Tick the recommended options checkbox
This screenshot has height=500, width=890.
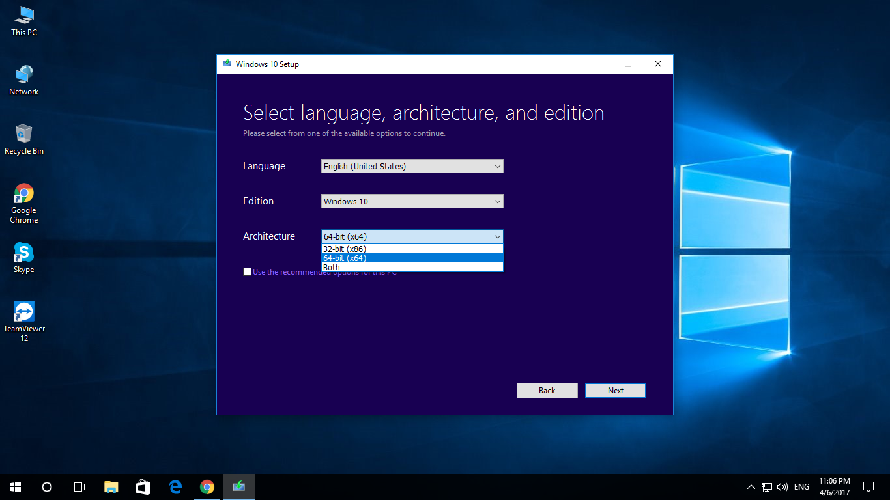click(247, 272)
